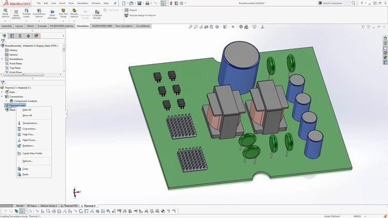Viewport: 388px width, 218px height.
Task: Choose Radiation... from context menu
Action: 28,146
